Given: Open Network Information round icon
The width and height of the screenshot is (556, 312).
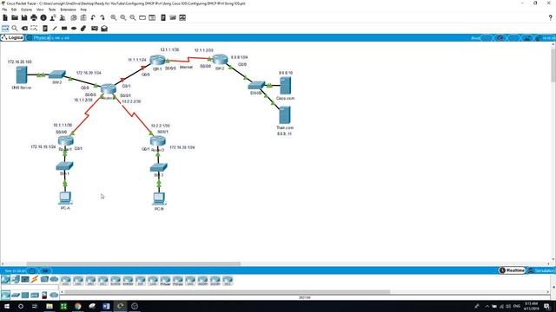Looking at the screenshot, I should click(x=43, y=17).
